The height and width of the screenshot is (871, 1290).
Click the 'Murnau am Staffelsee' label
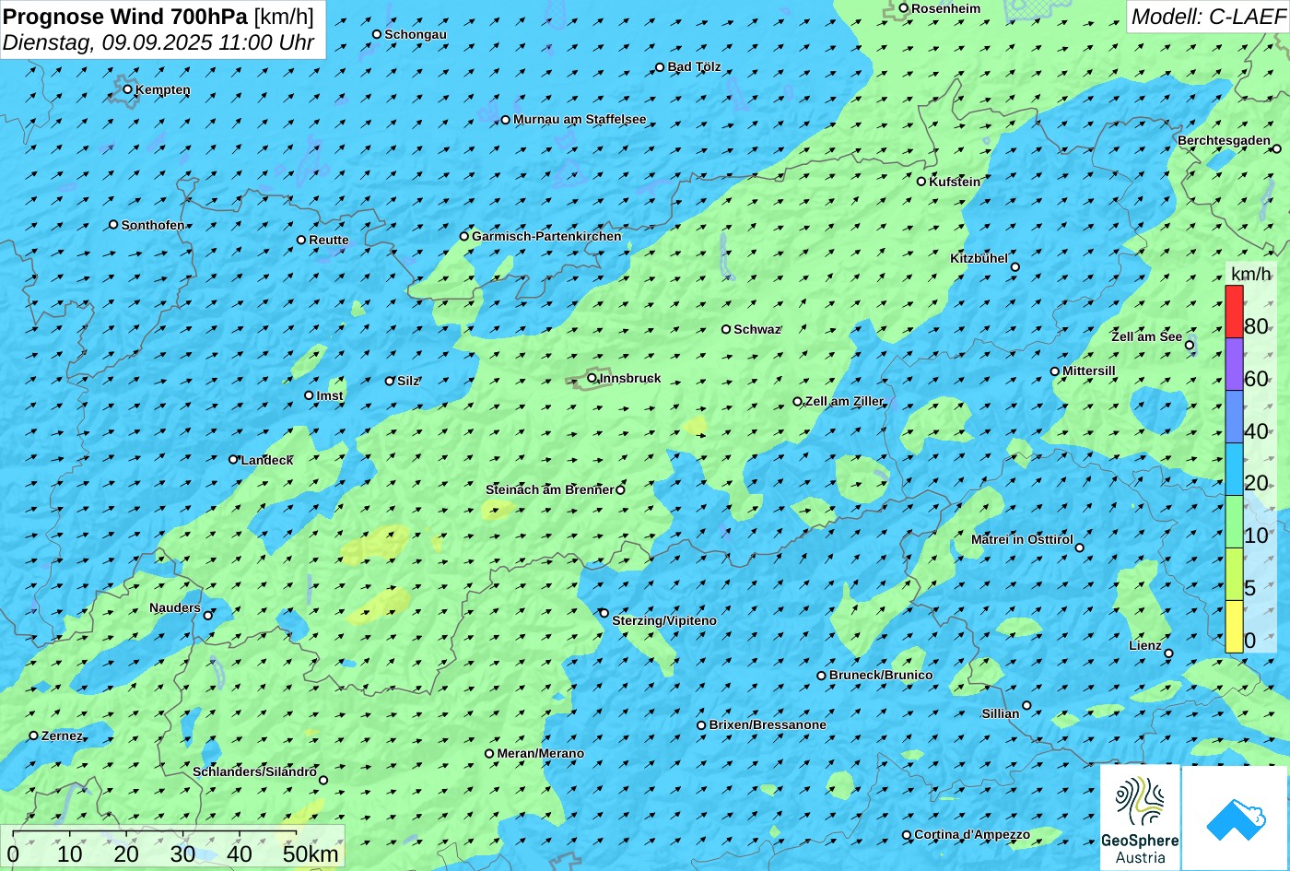pyautogui.click(x=580, y=119)
